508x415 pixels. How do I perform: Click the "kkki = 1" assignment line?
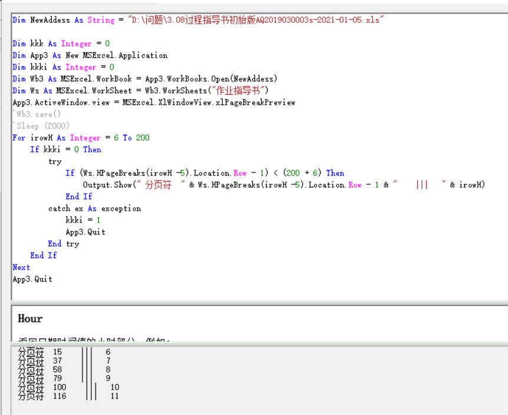83,220
